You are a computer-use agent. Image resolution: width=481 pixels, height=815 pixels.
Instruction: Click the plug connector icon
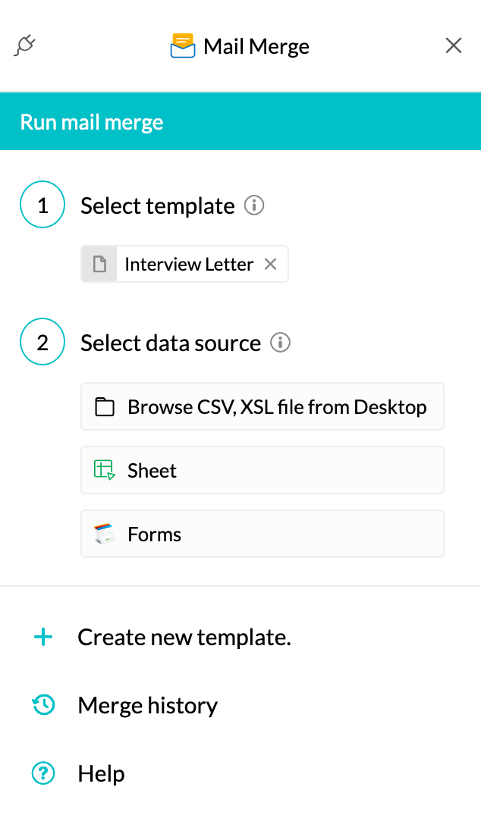click(25, 46)
